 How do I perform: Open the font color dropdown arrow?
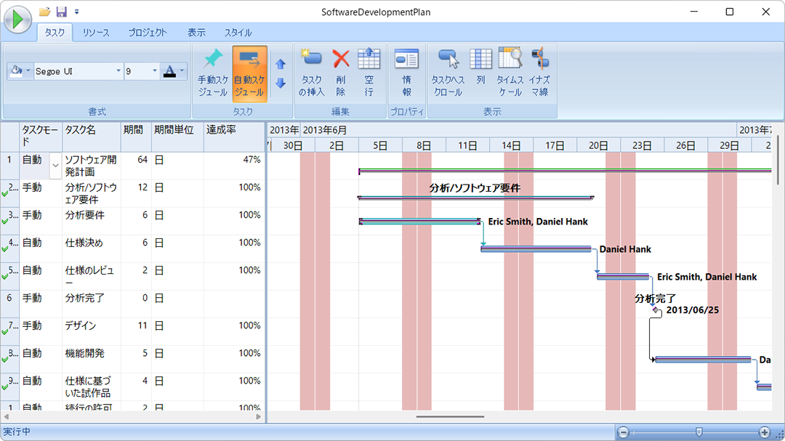(182, 71)
